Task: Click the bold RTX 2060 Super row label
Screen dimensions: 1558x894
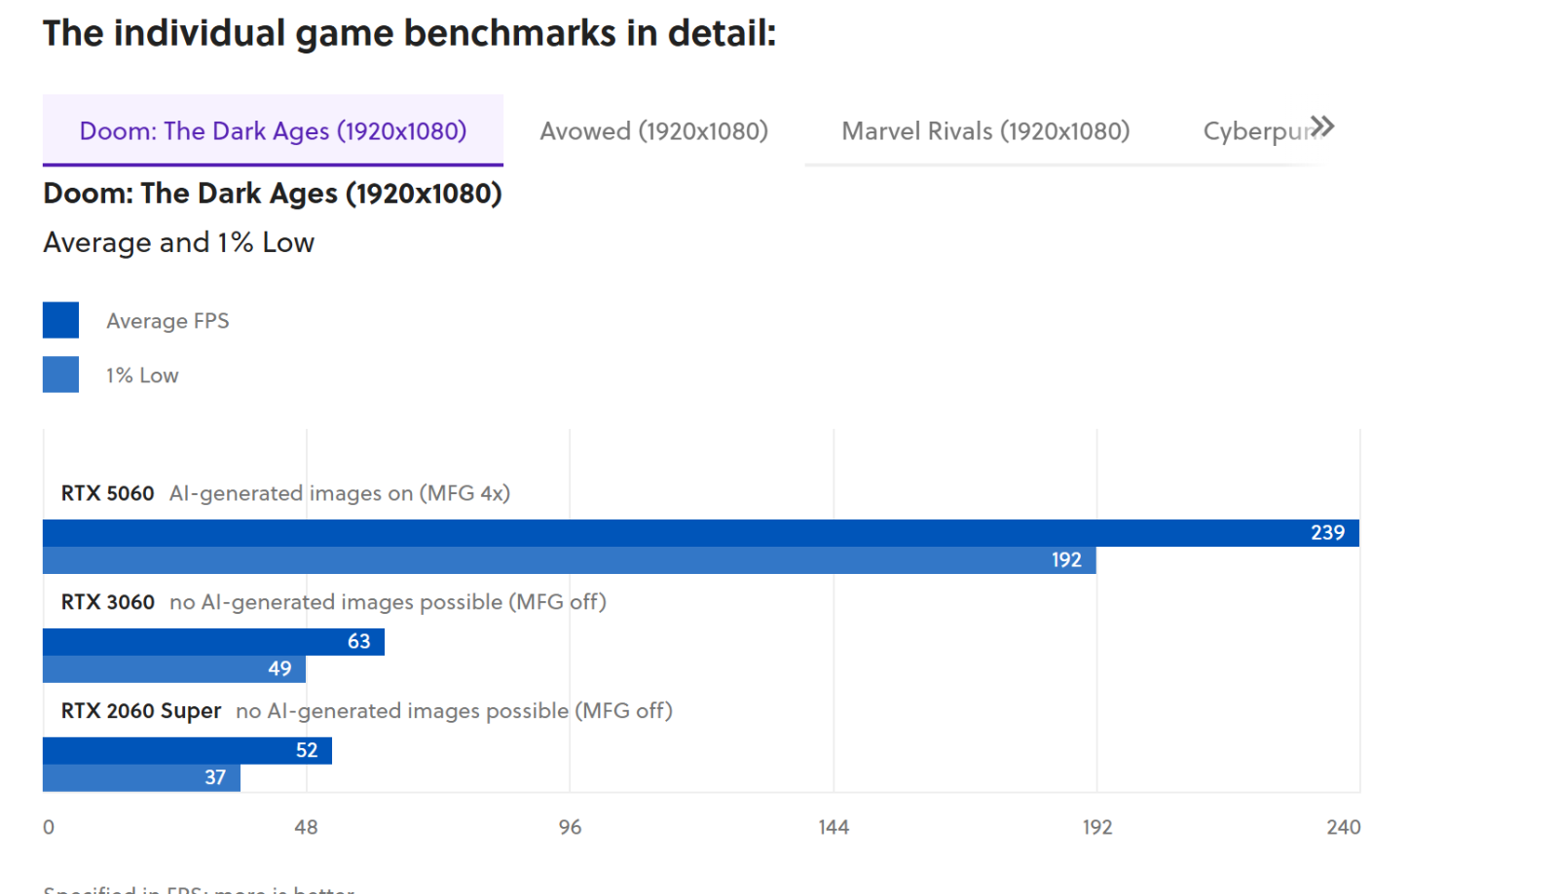Action: coord(140,711)
